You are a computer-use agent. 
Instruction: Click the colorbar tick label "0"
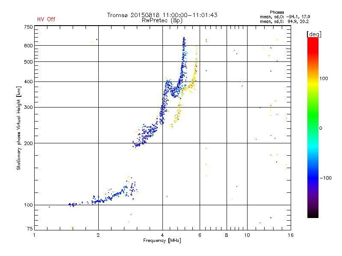pyautogui.click(x=321, y=128)
